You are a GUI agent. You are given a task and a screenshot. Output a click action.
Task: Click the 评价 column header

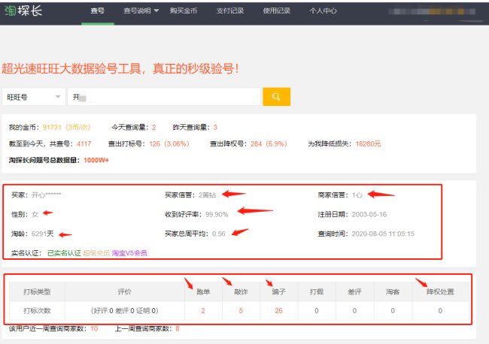click(x=125, y=291)
